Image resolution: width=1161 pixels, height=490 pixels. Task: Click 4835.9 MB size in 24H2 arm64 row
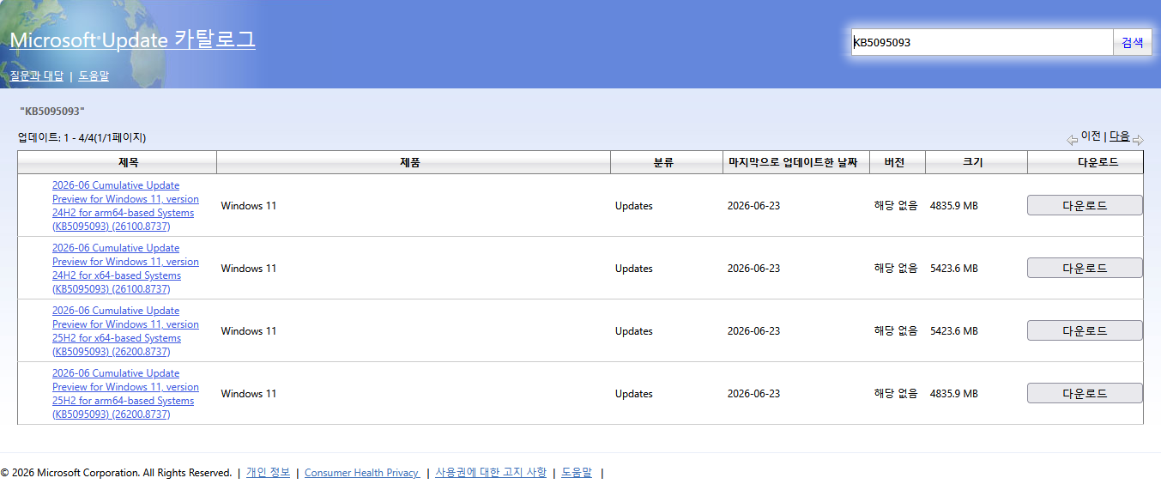pyautogui.click(x=954, y=206)
